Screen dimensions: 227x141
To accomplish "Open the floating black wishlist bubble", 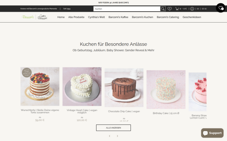I will click(221, 8).
